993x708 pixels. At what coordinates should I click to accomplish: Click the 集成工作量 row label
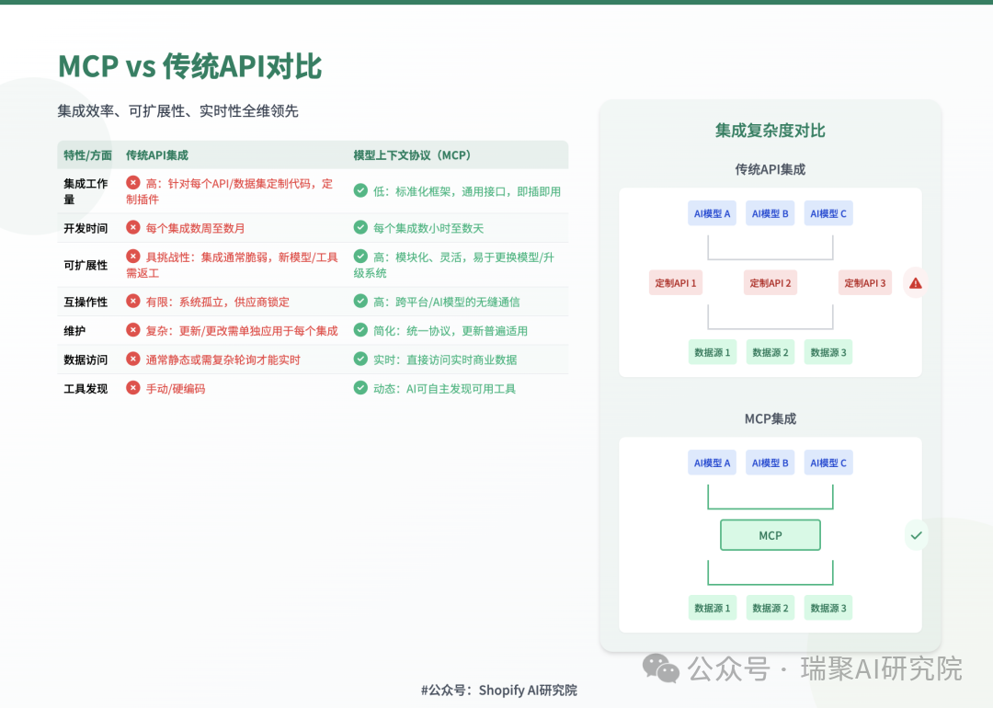pos(86,191)
